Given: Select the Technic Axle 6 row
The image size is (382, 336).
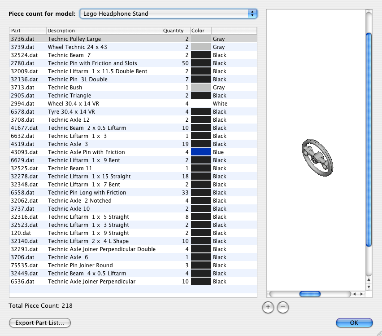Looking at the screenshot, I should pyautogui.click(x=133, y=257).
